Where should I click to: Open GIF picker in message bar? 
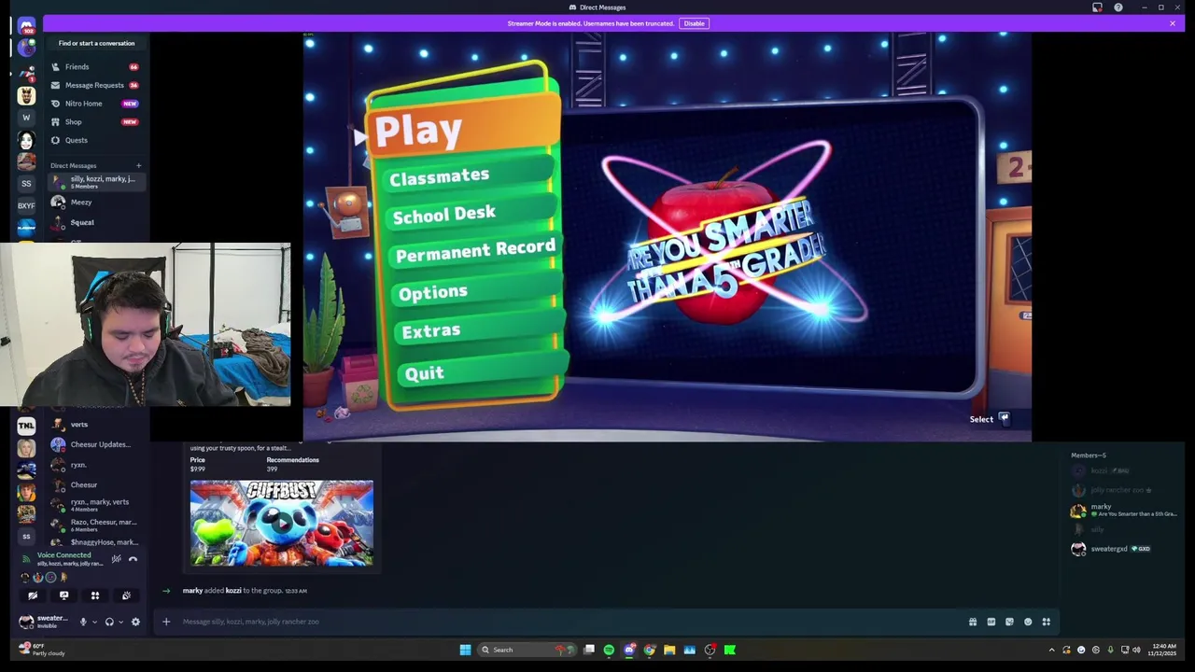[x=991, y=622]
